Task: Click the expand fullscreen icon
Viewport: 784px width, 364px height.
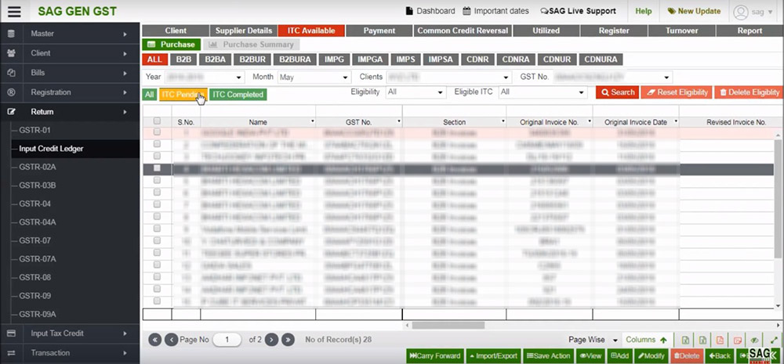Action: coord(775,340)
